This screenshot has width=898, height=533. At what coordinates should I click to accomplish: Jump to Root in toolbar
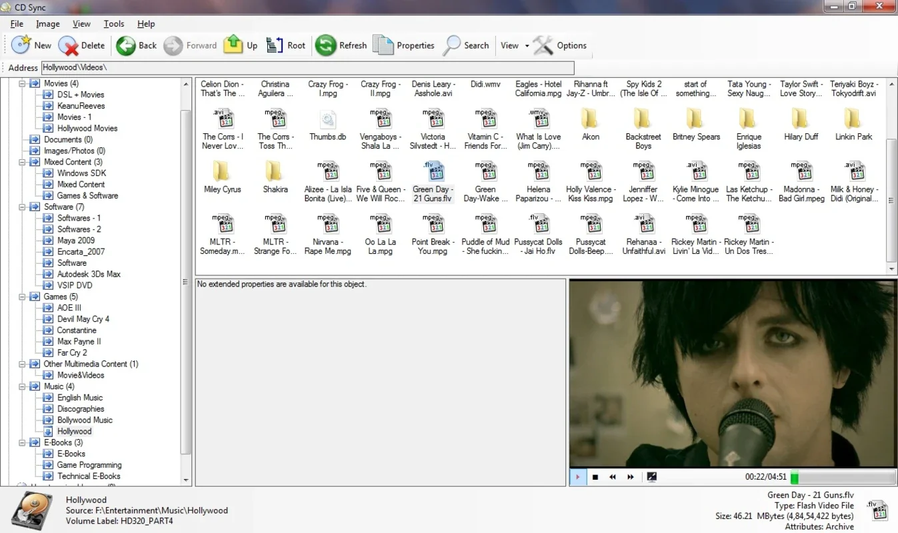(286, 45)
